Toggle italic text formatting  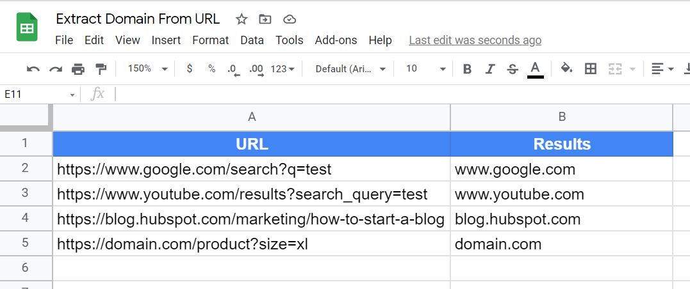tap(490, 69)
